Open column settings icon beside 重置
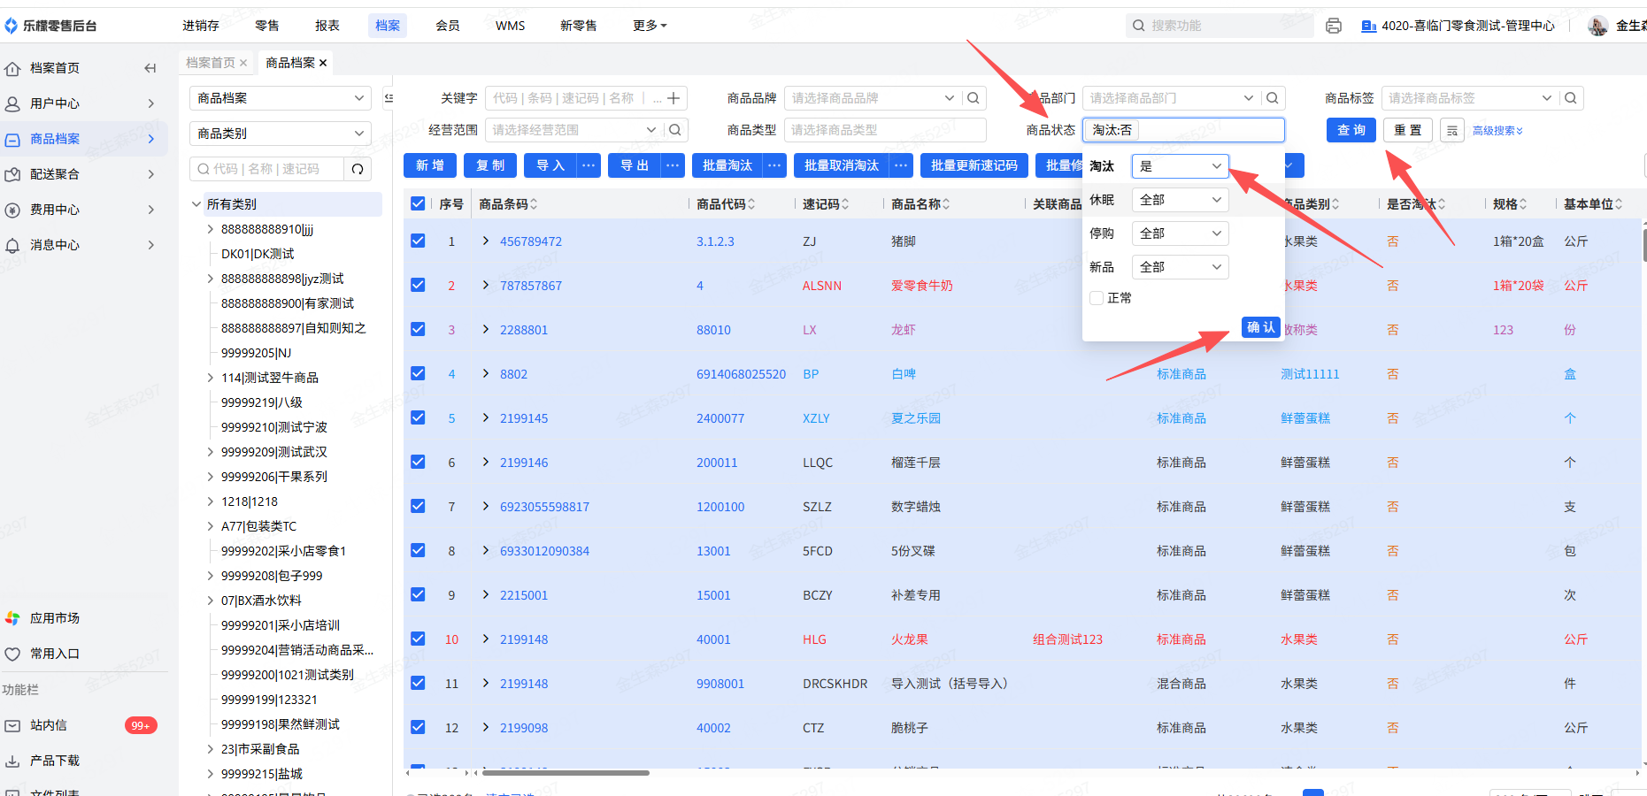 click(1452, 130)
